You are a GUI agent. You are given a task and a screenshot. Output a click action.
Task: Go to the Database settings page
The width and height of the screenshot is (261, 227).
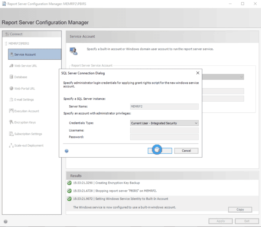(x=21, y=77)
